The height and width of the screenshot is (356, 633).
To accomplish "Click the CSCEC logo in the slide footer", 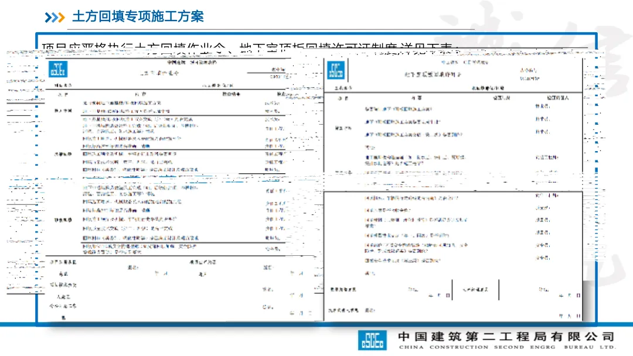I will pos(372,340).
